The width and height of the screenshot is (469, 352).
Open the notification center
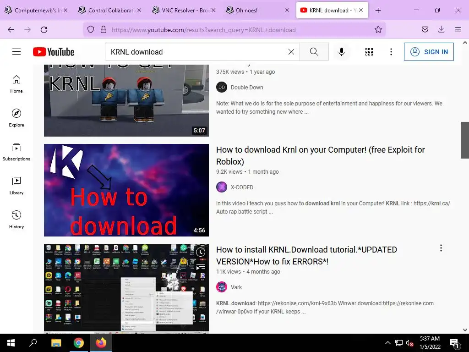[x=455, y=343]
